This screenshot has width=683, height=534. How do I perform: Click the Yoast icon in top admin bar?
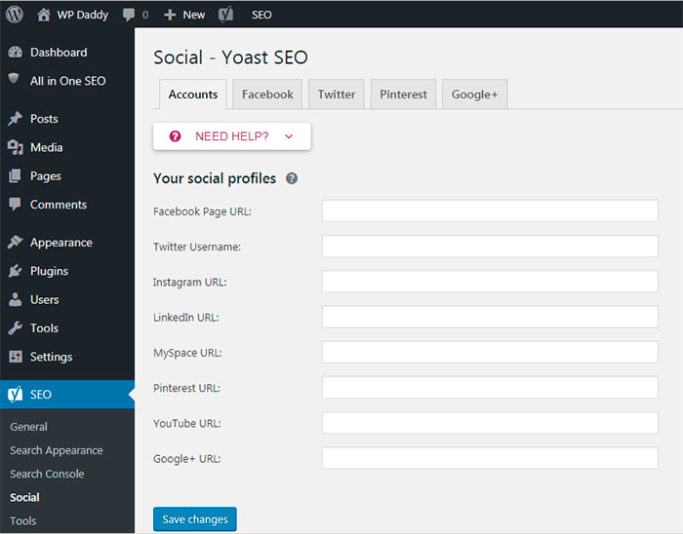(x=225, y=15)
